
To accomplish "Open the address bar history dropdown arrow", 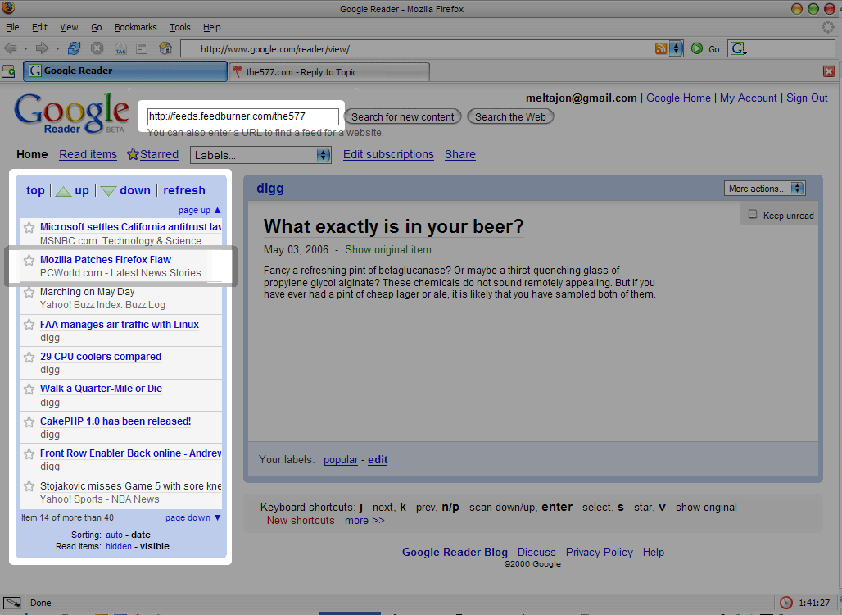I will pyautogui.click(x=677, y=49).
